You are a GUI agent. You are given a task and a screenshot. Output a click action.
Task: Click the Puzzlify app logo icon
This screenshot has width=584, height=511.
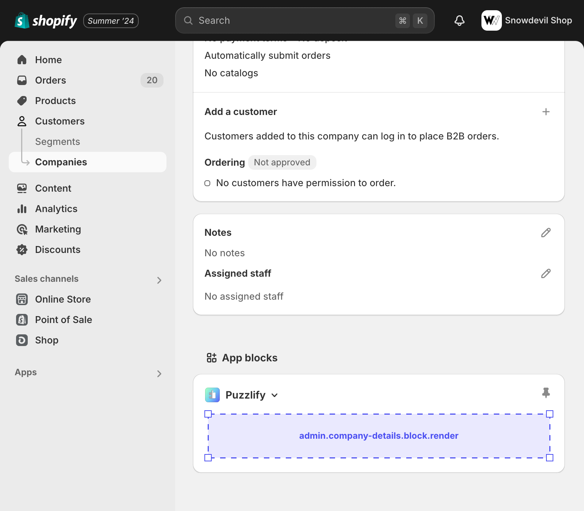click(212, 395)
